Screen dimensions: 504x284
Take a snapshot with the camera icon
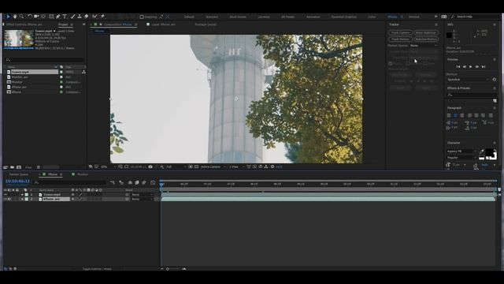(x=150, y=166)
